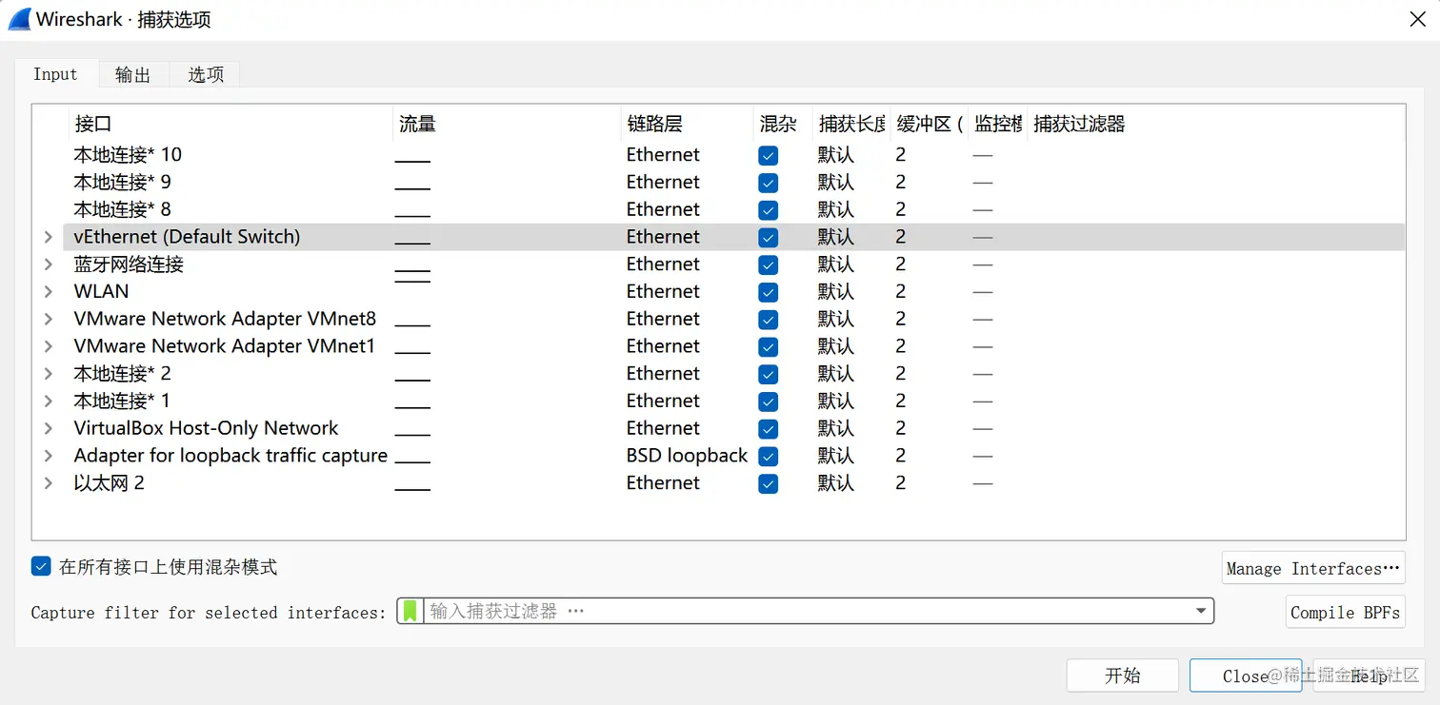
Task: Open Manage Interfaces dialog
Action: (1313, 568)
